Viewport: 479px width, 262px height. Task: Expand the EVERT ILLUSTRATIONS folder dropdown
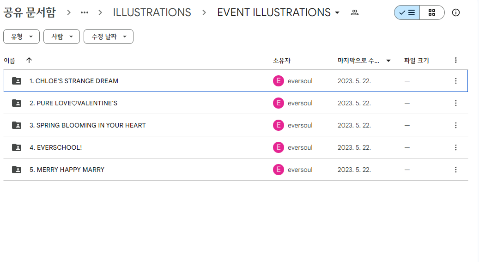pyautogui.click(x=337, y=13)
